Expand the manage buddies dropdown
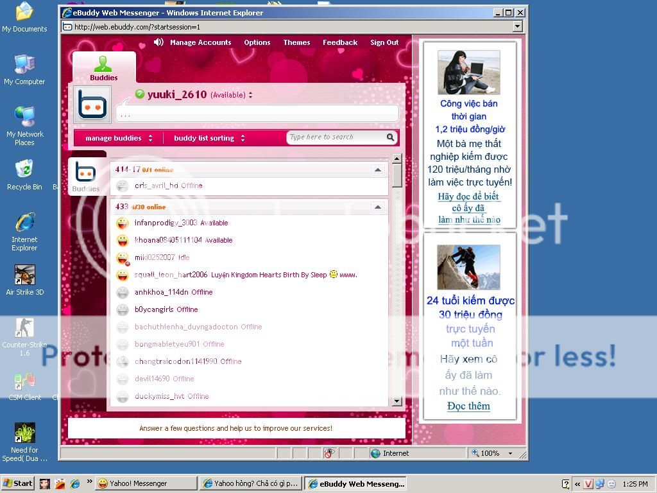 tap(119, 138)
